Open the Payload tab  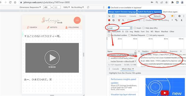(155, 51)
